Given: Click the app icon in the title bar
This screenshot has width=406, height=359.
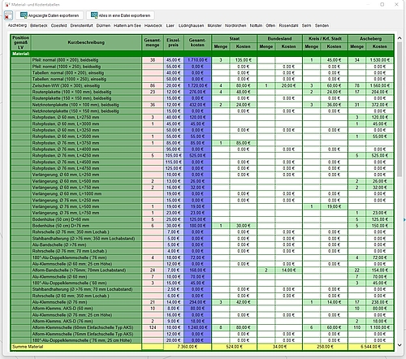Looking at the screenshot, I should pyautogui.click(x=7, y=5).
